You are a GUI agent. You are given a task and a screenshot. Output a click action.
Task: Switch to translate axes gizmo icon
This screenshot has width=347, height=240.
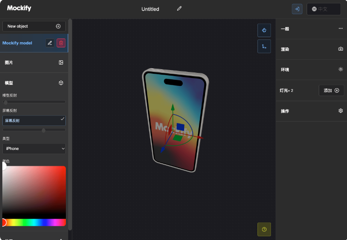tap(264, 46)
